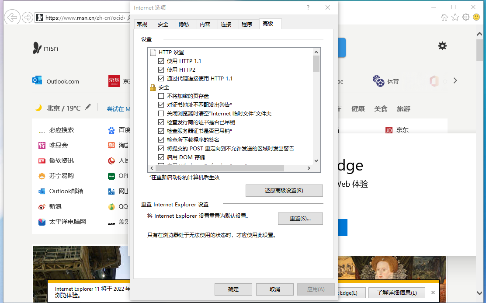Uncheck 使用 HTTP 1.1 option

161,61
